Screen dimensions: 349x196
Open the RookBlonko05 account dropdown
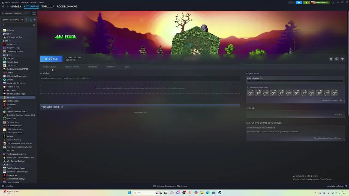coord(320,2)
